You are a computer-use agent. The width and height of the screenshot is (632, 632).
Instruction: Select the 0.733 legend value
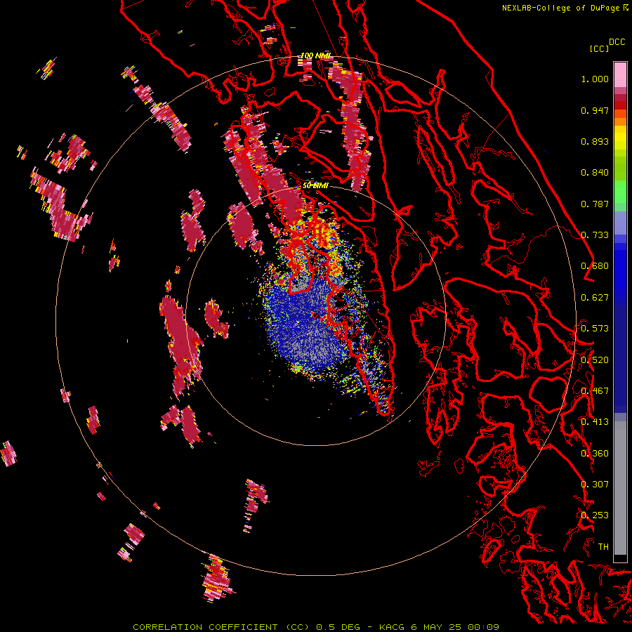coord(595,235)
